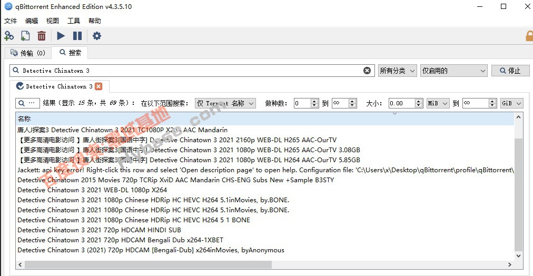533x276 pixels.
Task: Click the vertical scrollbar thumb of results
Action: pyautogui.click(x=518, y=194)
